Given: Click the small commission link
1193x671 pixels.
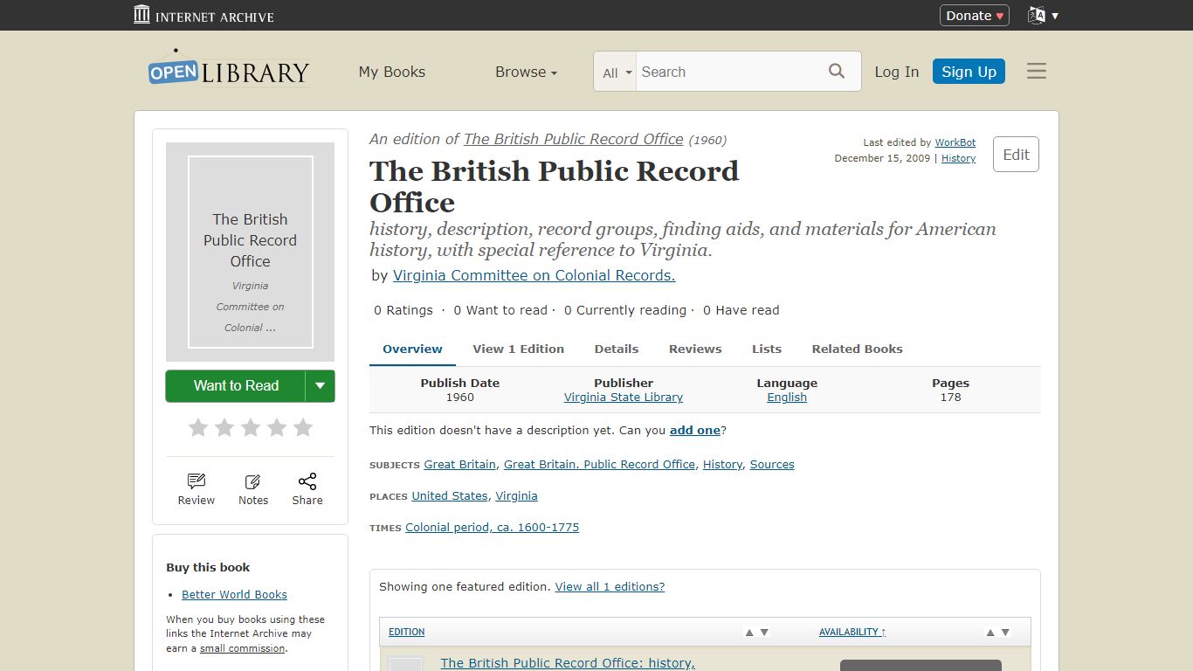Looking at the screenshot, I should click(242, 648).
